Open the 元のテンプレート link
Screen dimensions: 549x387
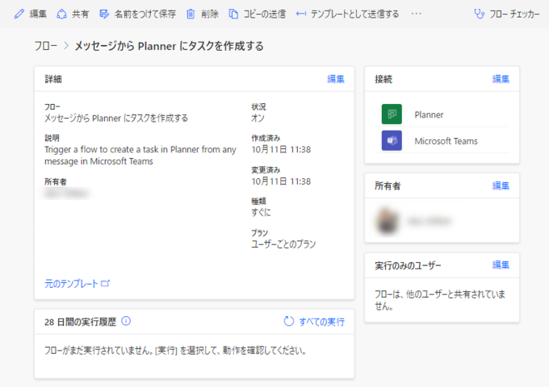click(x=71, y=284)
